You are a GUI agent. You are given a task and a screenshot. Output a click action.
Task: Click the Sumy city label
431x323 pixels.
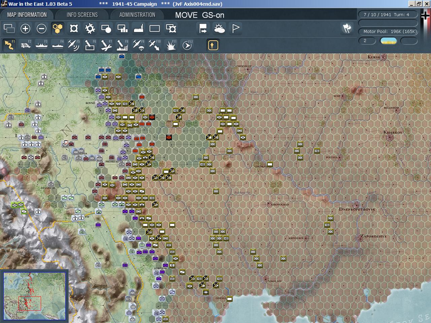pos(337,96)
